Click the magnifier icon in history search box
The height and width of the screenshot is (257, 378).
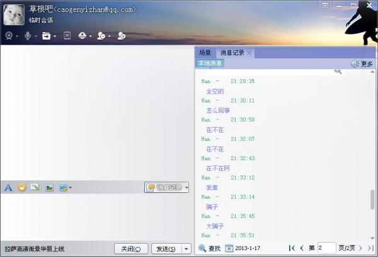click(x=338, y=72)
